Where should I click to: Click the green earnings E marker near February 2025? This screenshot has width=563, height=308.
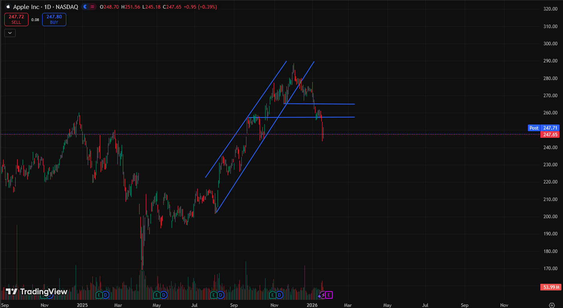point(99,294)
